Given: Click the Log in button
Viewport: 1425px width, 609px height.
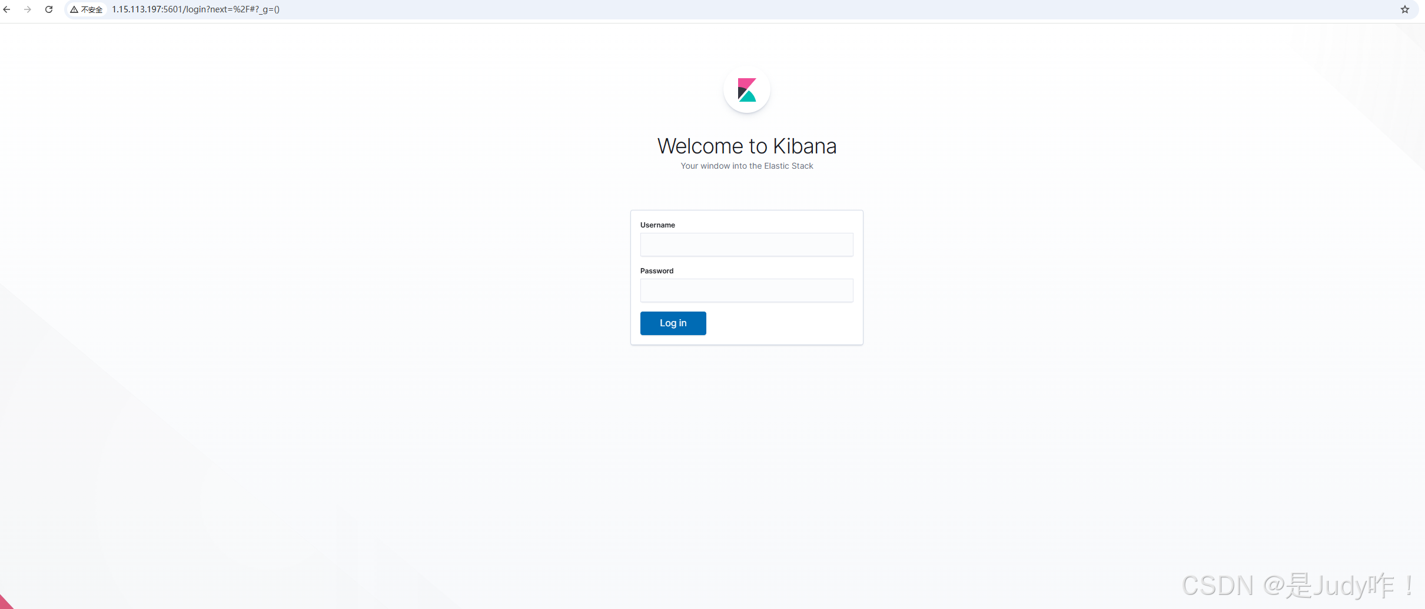Looking at the screenshot, I should [x=673, y=323].
